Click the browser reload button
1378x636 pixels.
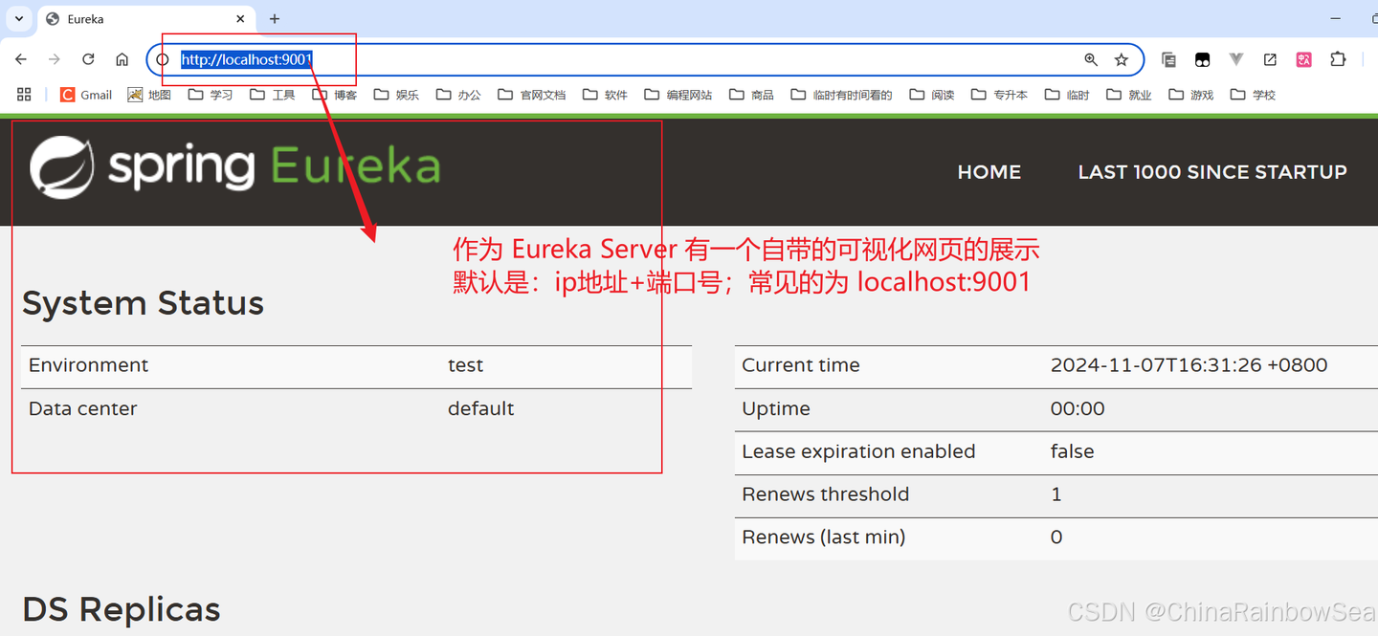pos(88,59)
